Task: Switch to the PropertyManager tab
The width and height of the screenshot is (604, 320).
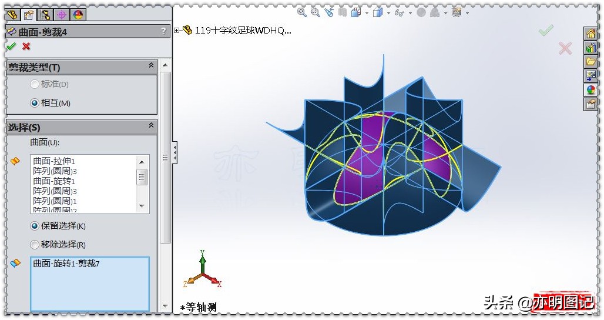Action: (29, 15)
